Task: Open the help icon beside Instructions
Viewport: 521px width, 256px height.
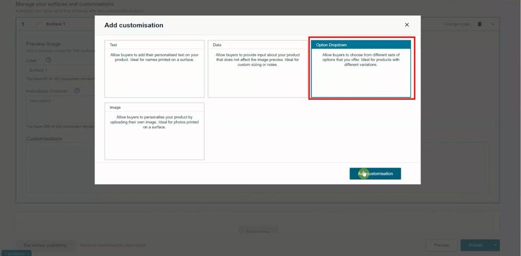Action: 77,90
